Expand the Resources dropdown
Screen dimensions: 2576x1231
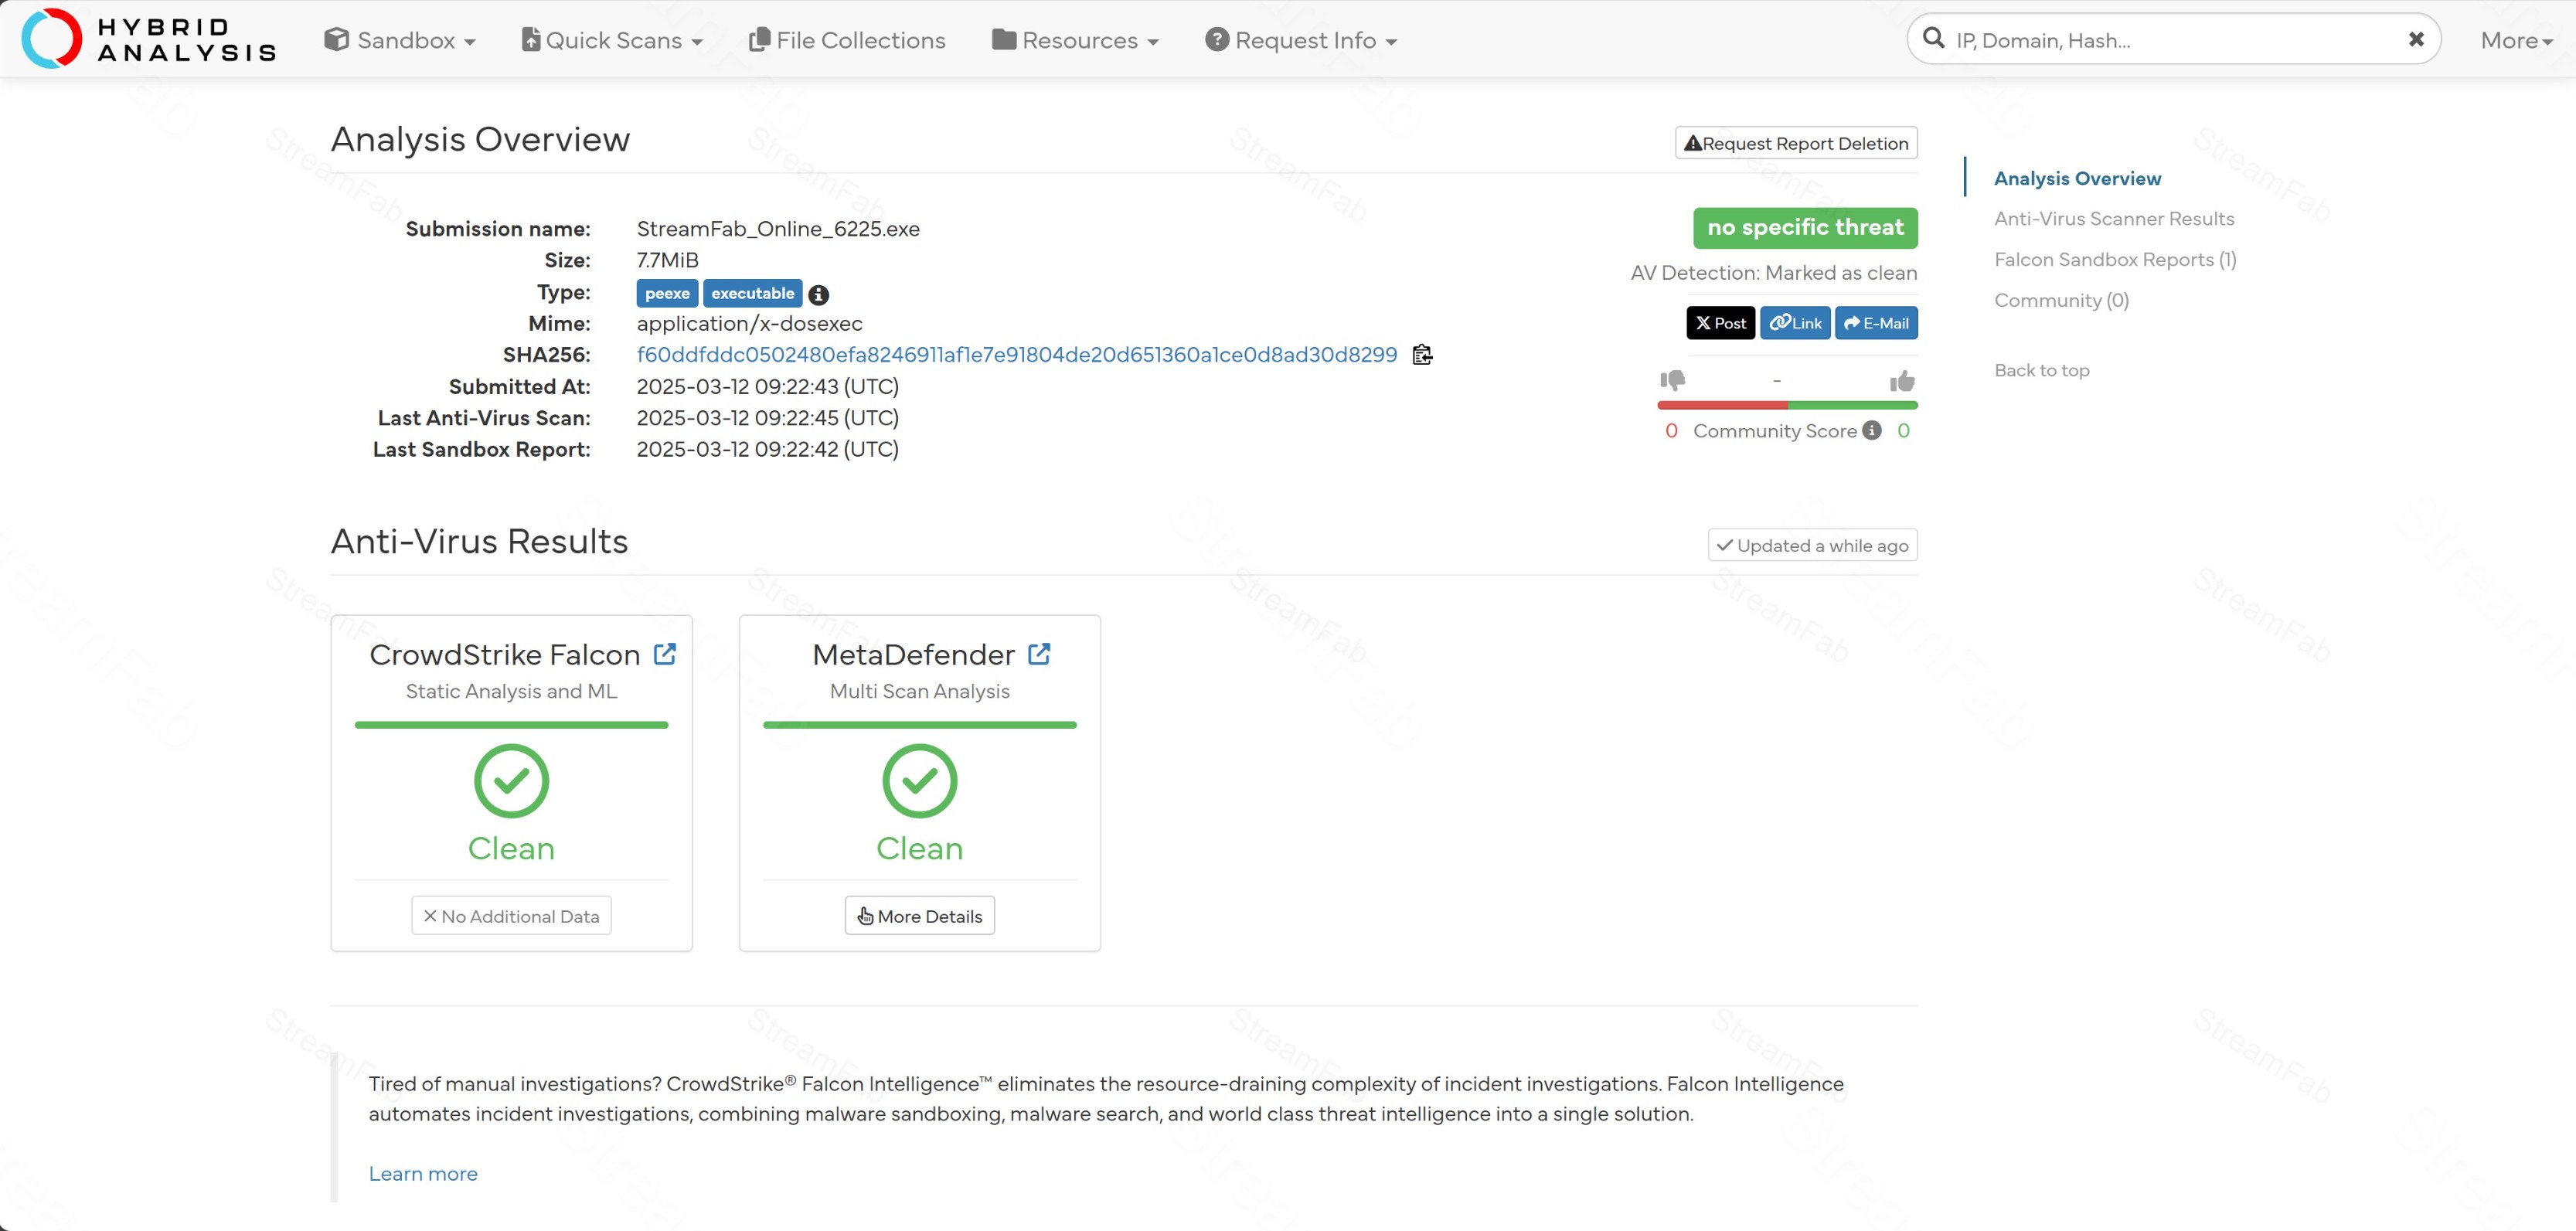tap(1075, 40)
